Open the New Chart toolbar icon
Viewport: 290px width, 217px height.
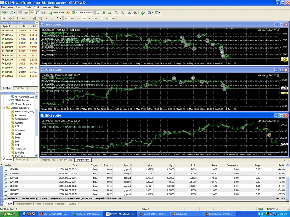[5, 12]
